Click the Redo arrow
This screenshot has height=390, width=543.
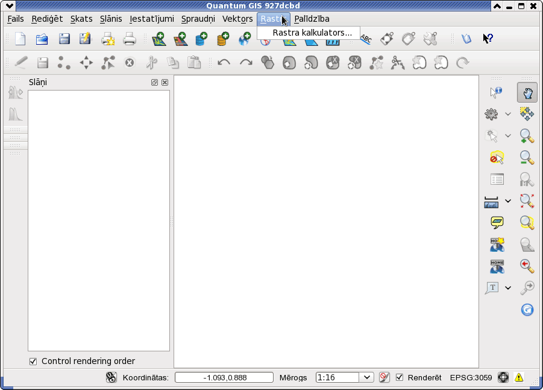(246, 63)
